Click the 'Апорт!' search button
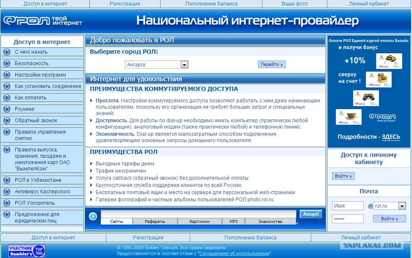Screen dimensions: 412x258 click(311, 214)
